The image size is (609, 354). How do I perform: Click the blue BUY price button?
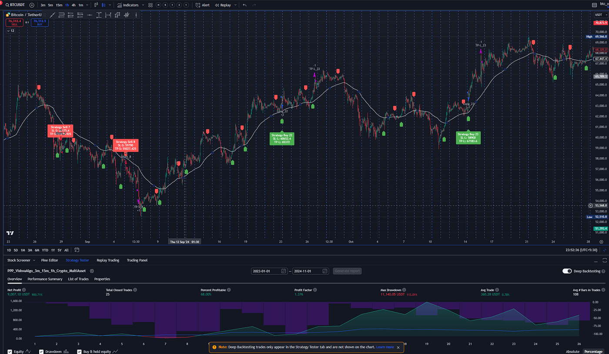(x=40, y=22)
